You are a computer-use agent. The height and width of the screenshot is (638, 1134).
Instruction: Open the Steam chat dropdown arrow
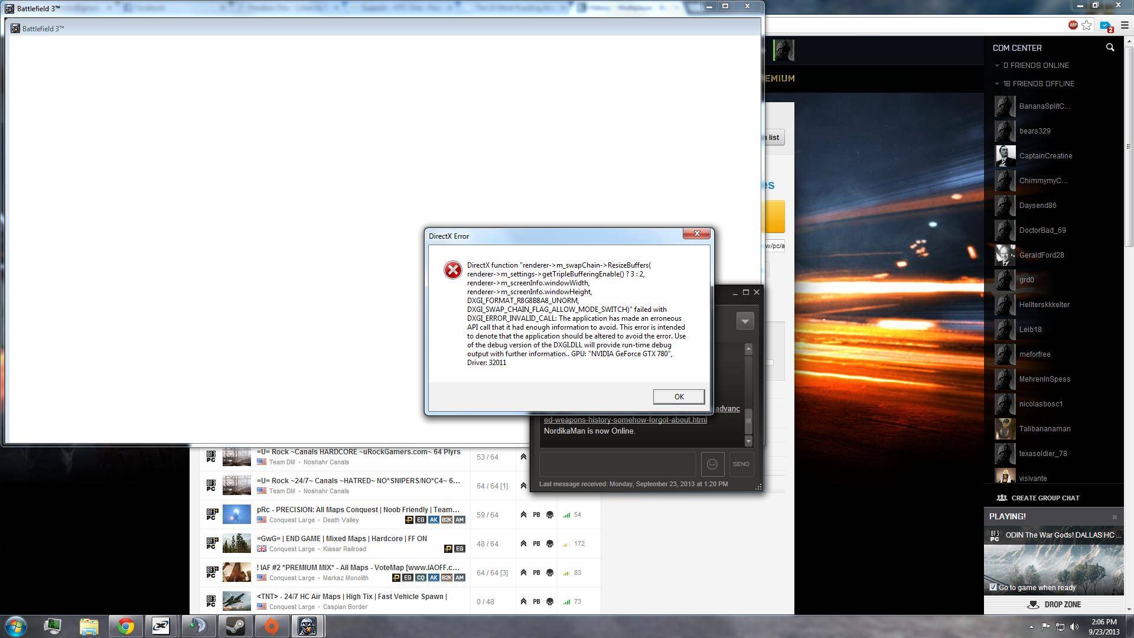click(x=745, y=321)
